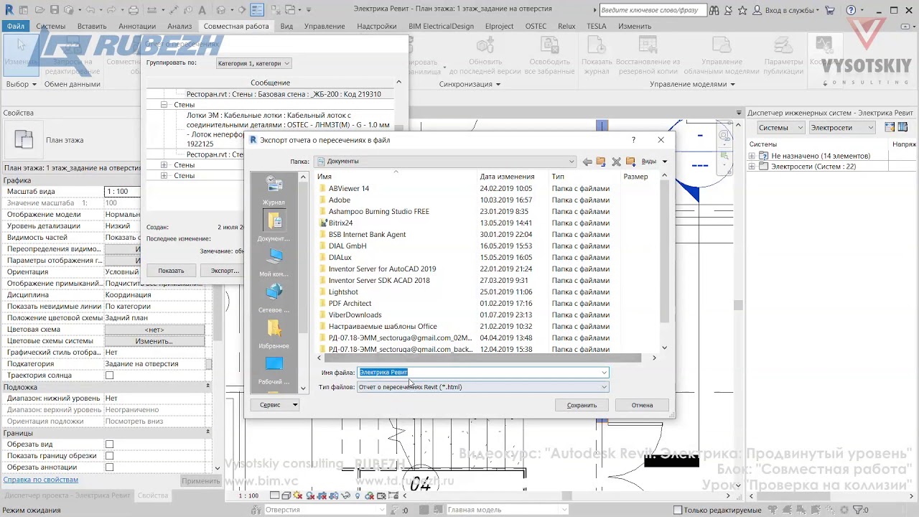
Task: Switch to the BIM ElectricalDesign tab
Action: (441, 26)
